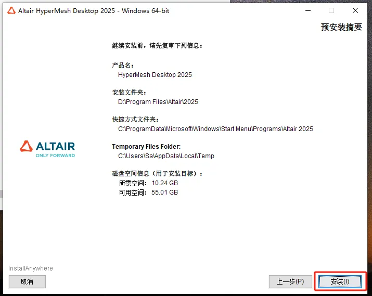This screenshot has width=372, height=296.
Task: Click the Temporary Files Folder label
Action: coord(146,147)
